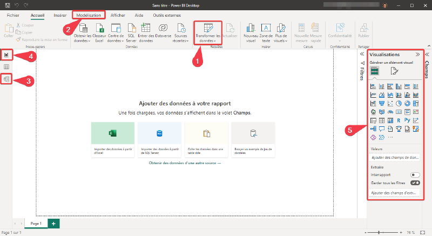
Task: Choose the gauge visual
Action: coord(390,112)
